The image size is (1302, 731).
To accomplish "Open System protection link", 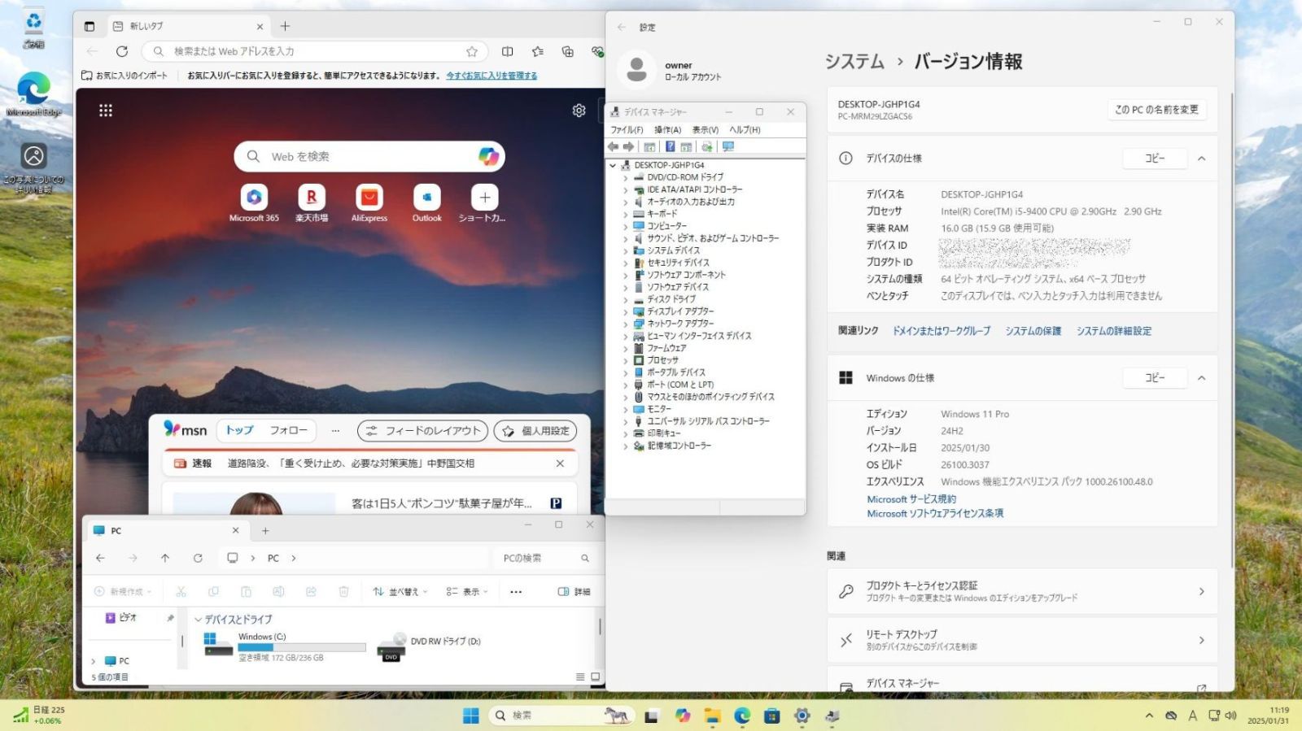I will pyautogui.click(x=1033, y=331).
